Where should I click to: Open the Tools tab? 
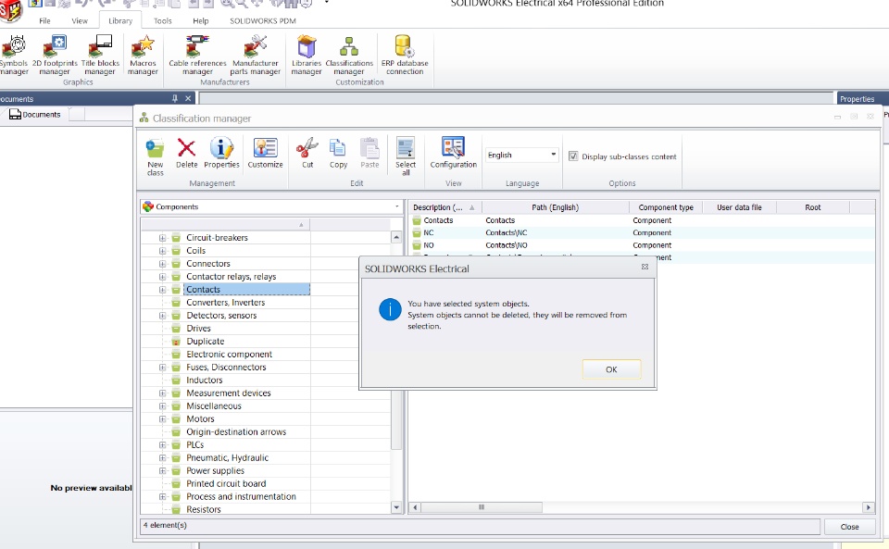(x=163, y=21)
